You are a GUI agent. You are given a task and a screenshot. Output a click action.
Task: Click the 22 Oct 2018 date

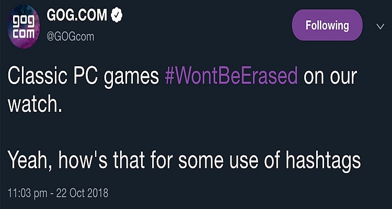83,193
